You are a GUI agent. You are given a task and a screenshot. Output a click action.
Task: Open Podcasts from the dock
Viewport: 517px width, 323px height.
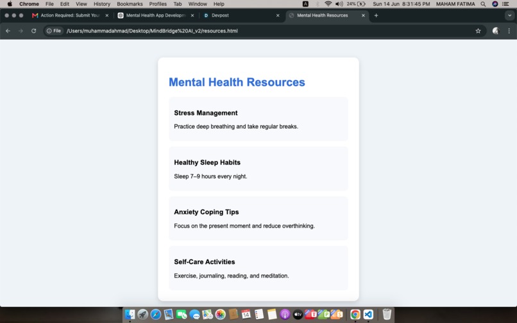click(285, 315)
